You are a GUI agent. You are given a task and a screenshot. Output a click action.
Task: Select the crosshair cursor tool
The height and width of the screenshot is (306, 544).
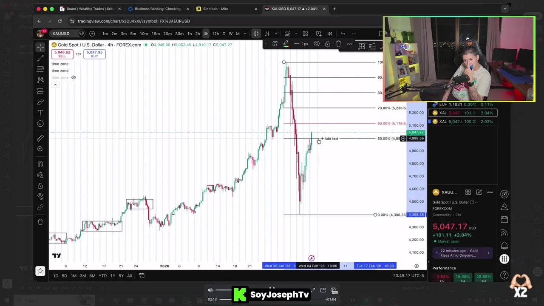pyautogui.click(x=40, y=46)
